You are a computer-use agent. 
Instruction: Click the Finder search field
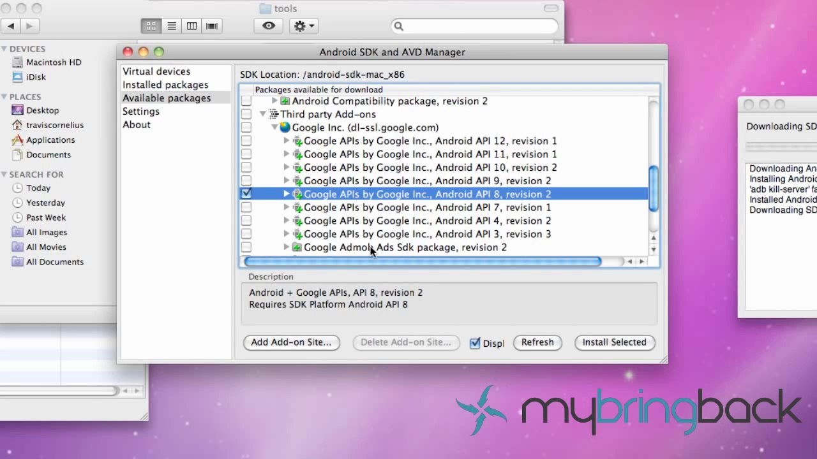pyautogui.click(x=475, y=26)
